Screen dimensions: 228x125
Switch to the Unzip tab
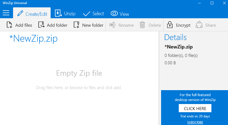(65, 14)
